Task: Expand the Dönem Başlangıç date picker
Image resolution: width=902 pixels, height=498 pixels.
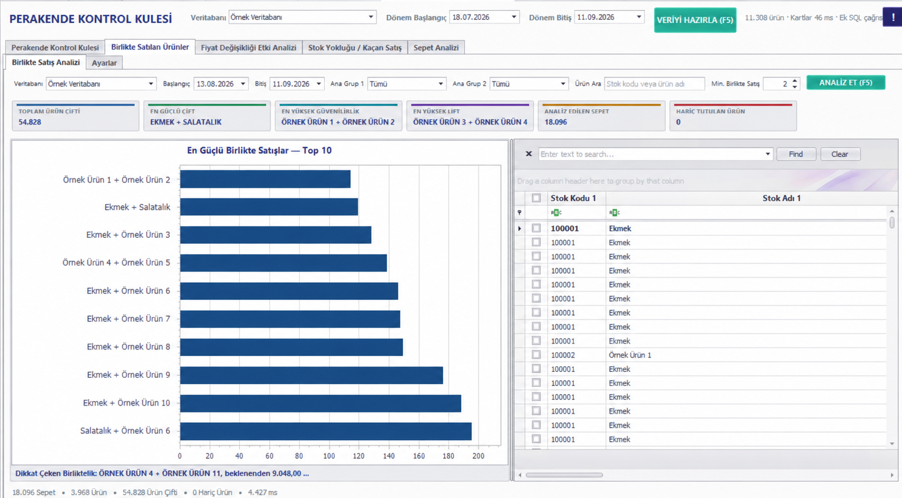Action: pos(514,17)
